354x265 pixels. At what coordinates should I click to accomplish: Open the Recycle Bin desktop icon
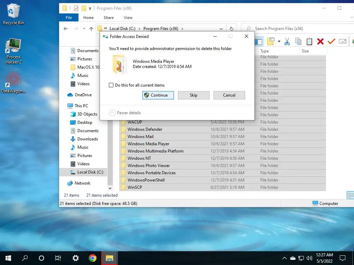(x=13, y=14)
